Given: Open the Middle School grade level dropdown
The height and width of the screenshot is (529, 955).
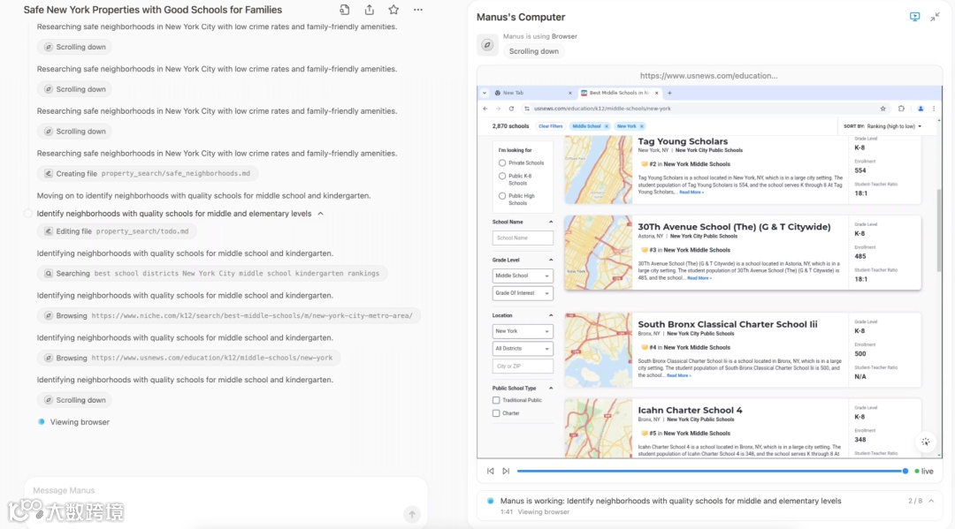Looking at the screenshot, I should (x=523, y=276).
